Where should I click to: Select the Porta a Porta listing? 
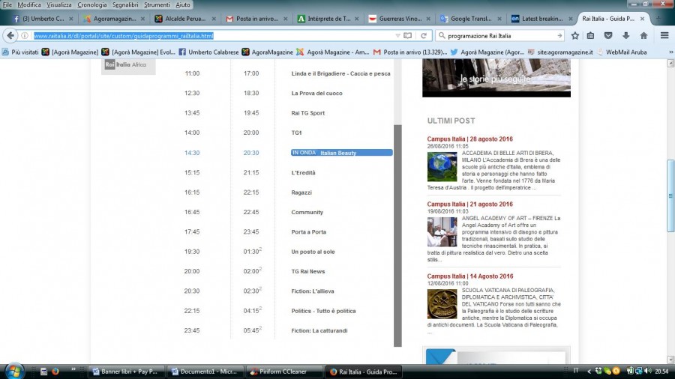point(308,232)
